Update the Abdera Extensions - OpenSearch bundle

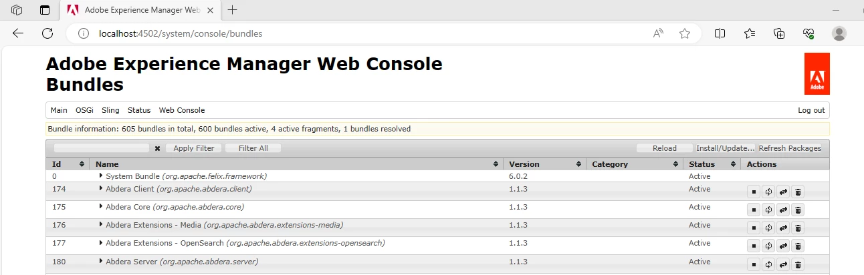click(783, 246)
